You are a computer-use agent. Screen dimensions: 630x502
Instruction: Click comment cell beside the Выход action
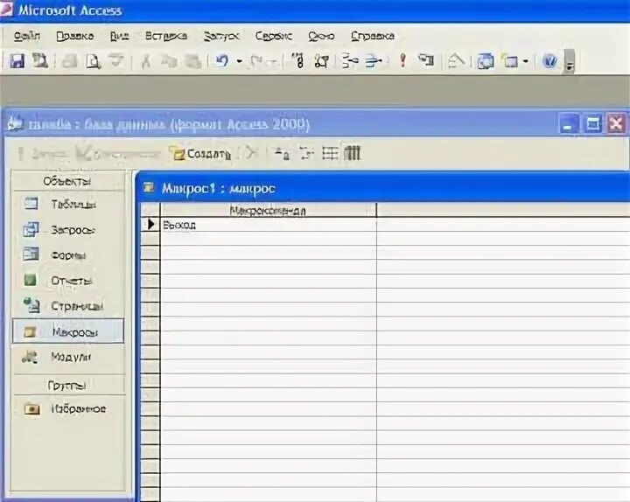pyautogui.click(x=503, y=225)
